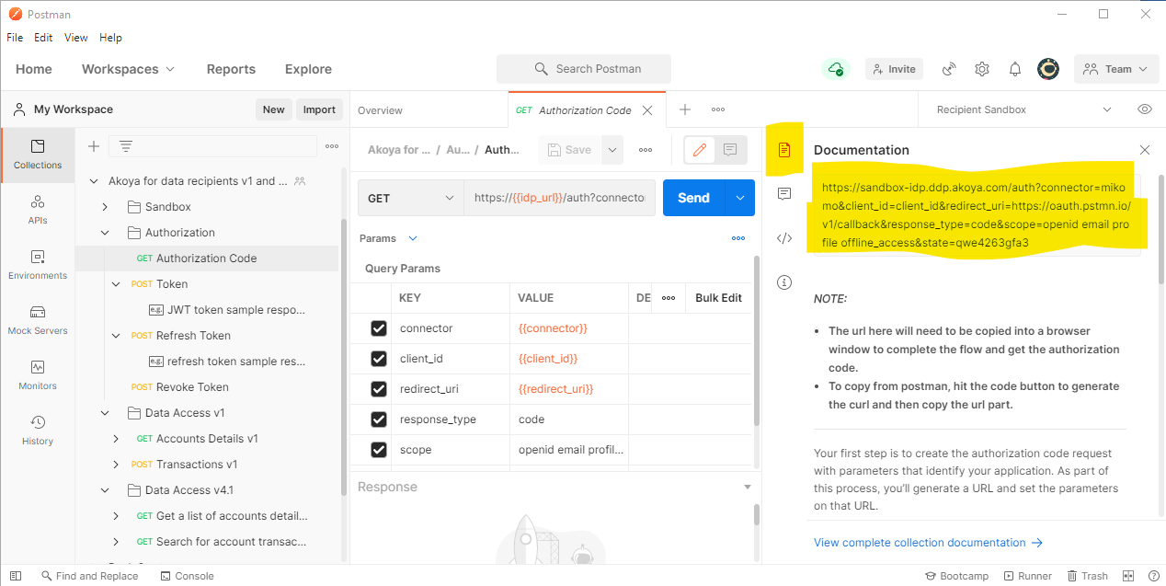The image size is (1166, 586).
Task: Uncheck the scope query param
Action: pos(378,450)
